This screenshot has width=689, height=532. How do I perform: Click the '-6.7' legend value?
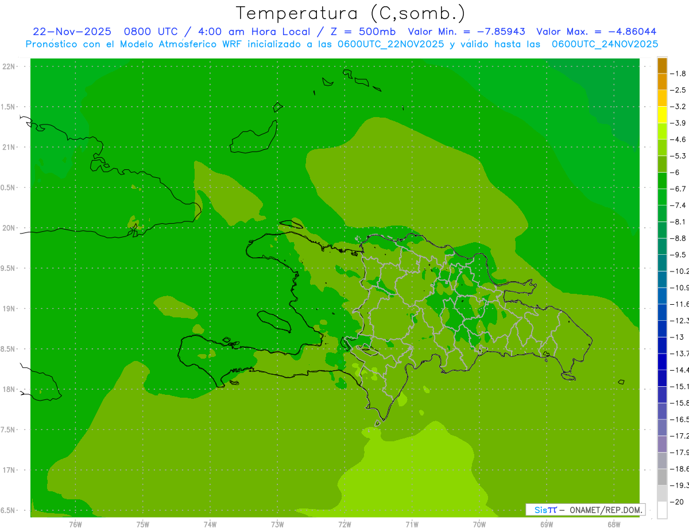[x=679, y=189]
